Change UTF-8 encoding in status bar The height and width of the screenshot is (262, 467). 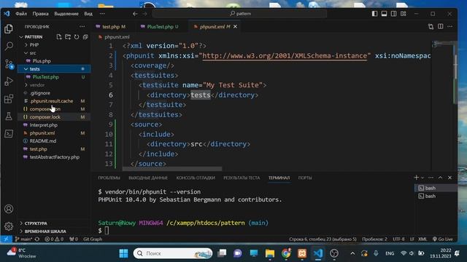pos(398,239)
